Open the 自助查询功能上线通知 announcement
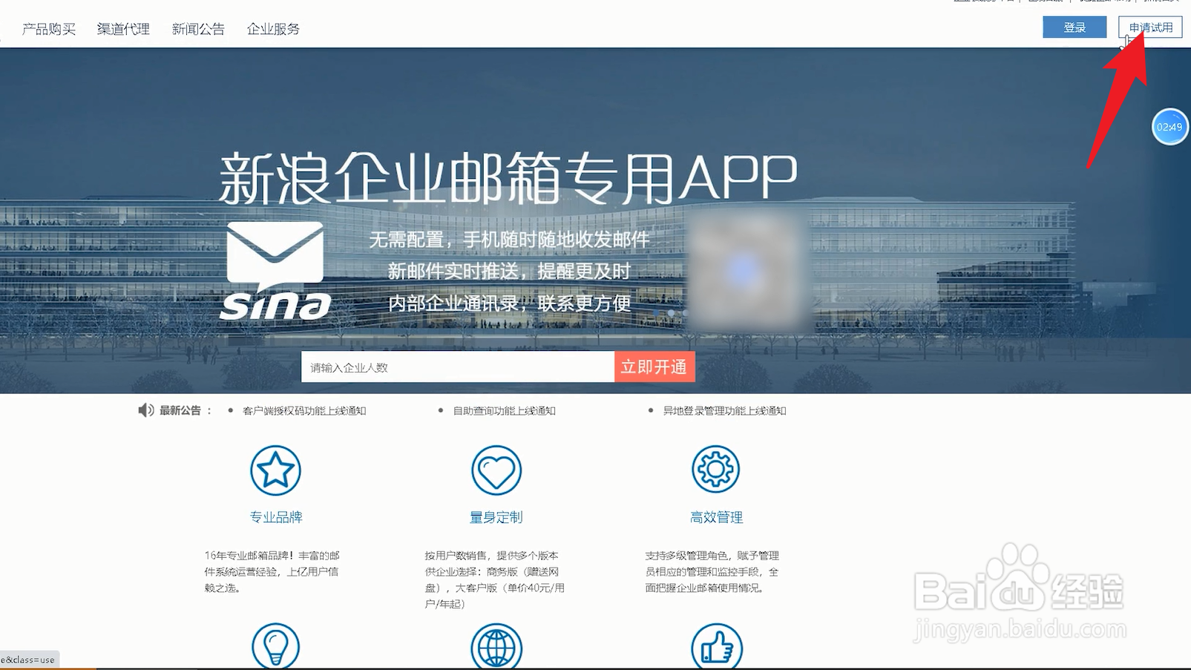Screen dimensions: 1191x670 point(505,410)
